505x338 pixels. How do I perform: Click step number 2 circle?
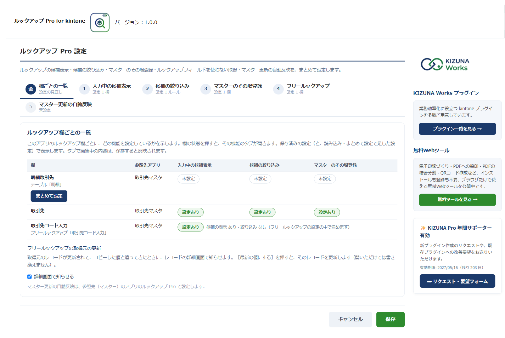coord(147,89)
